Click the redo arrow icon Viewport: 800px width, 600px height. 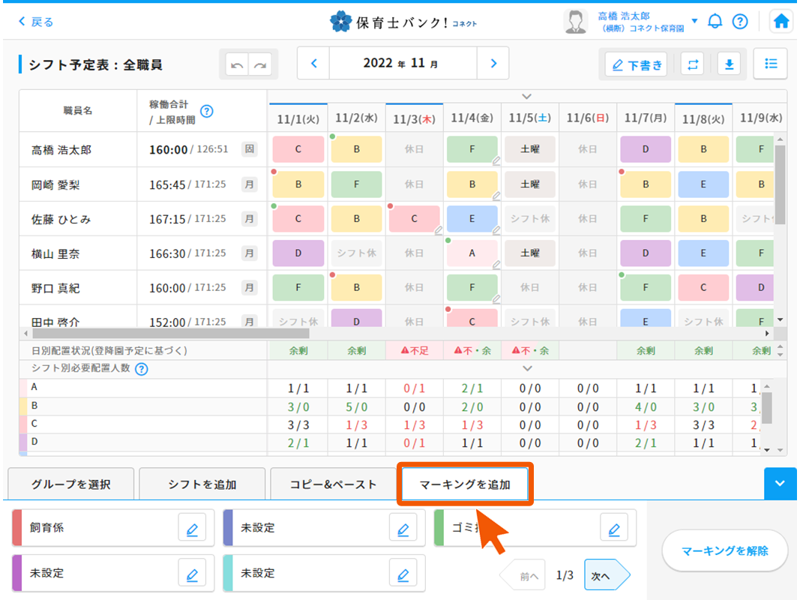coord(261,65)
